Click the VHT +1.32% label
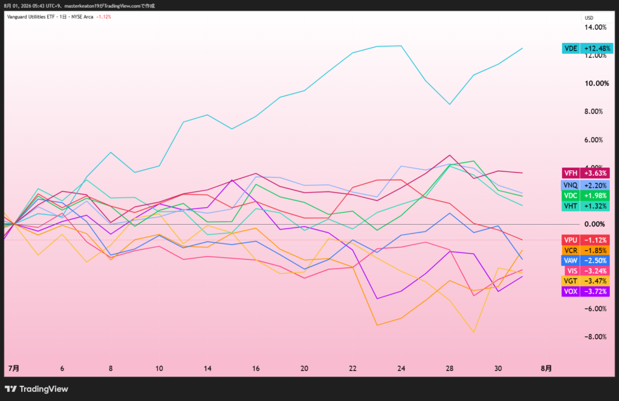This screenshot has height=401, width=619. (585, 206)
